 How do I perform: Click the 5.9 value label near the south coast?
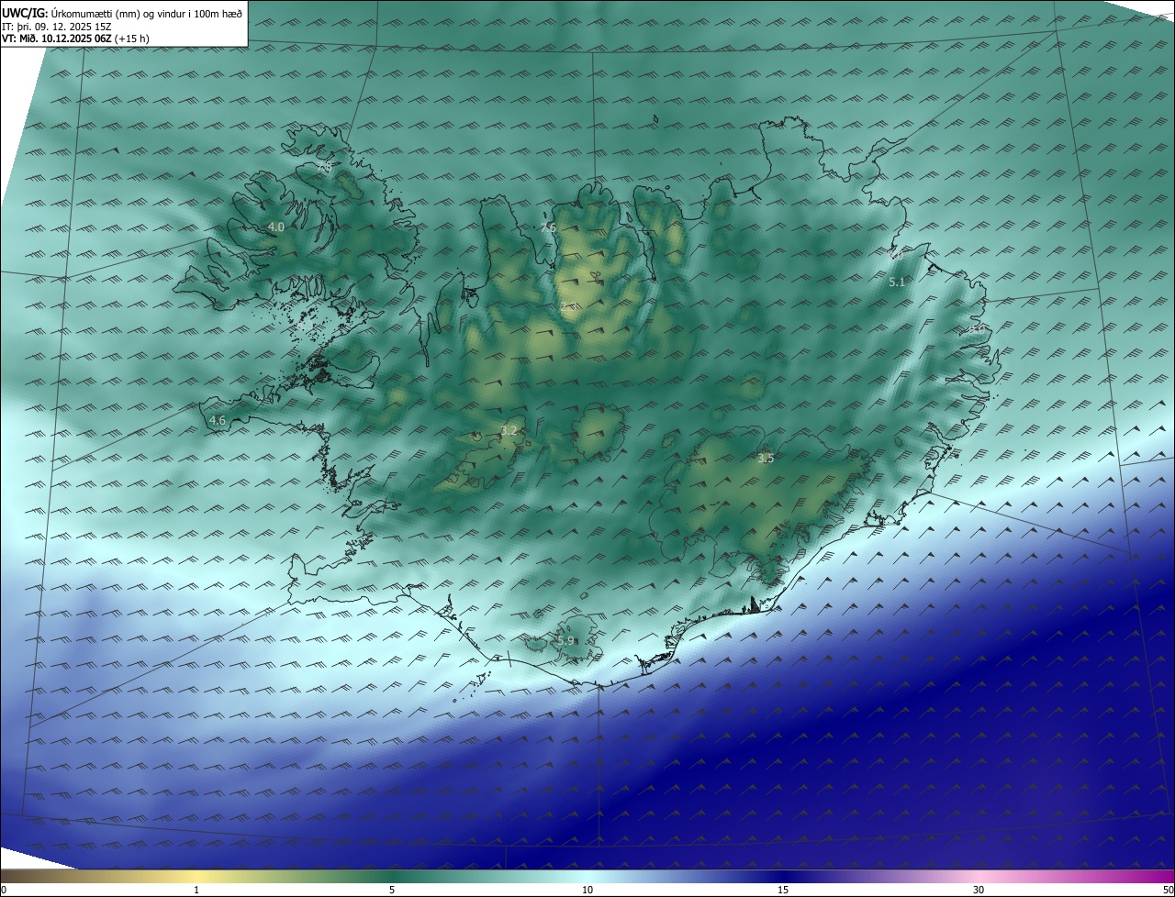pos(565,640)
